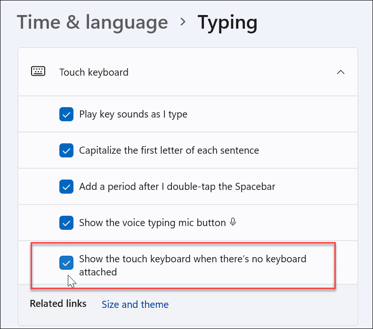
Task: Click the 'Play key sounds as I type' label
Action: tap(133, 114)
